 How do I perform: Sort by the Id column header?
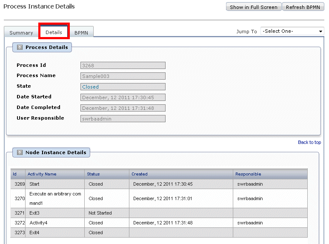pyautogui.click(x=15, y=174)
